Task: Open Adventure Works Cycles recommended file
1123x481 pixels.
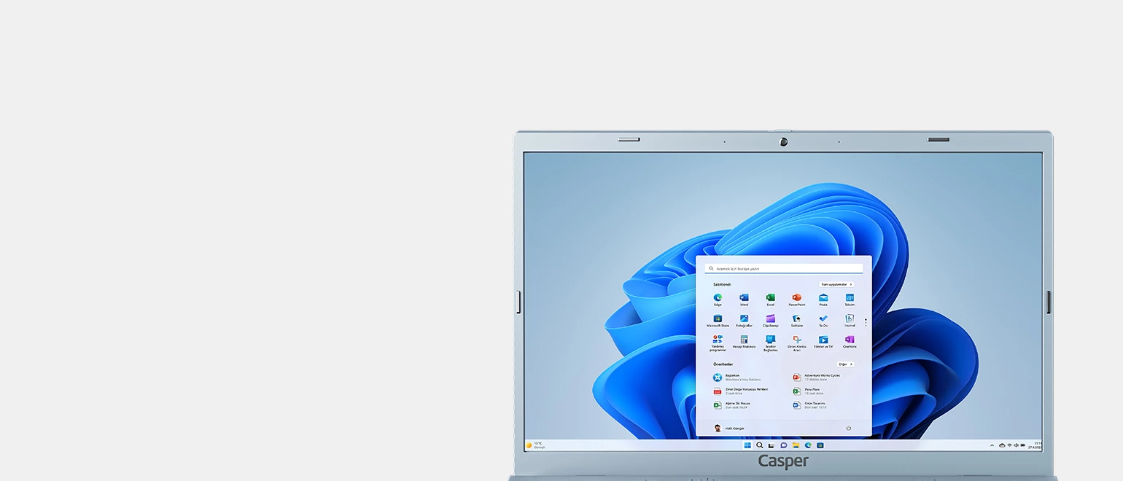Action: [821, 377]
